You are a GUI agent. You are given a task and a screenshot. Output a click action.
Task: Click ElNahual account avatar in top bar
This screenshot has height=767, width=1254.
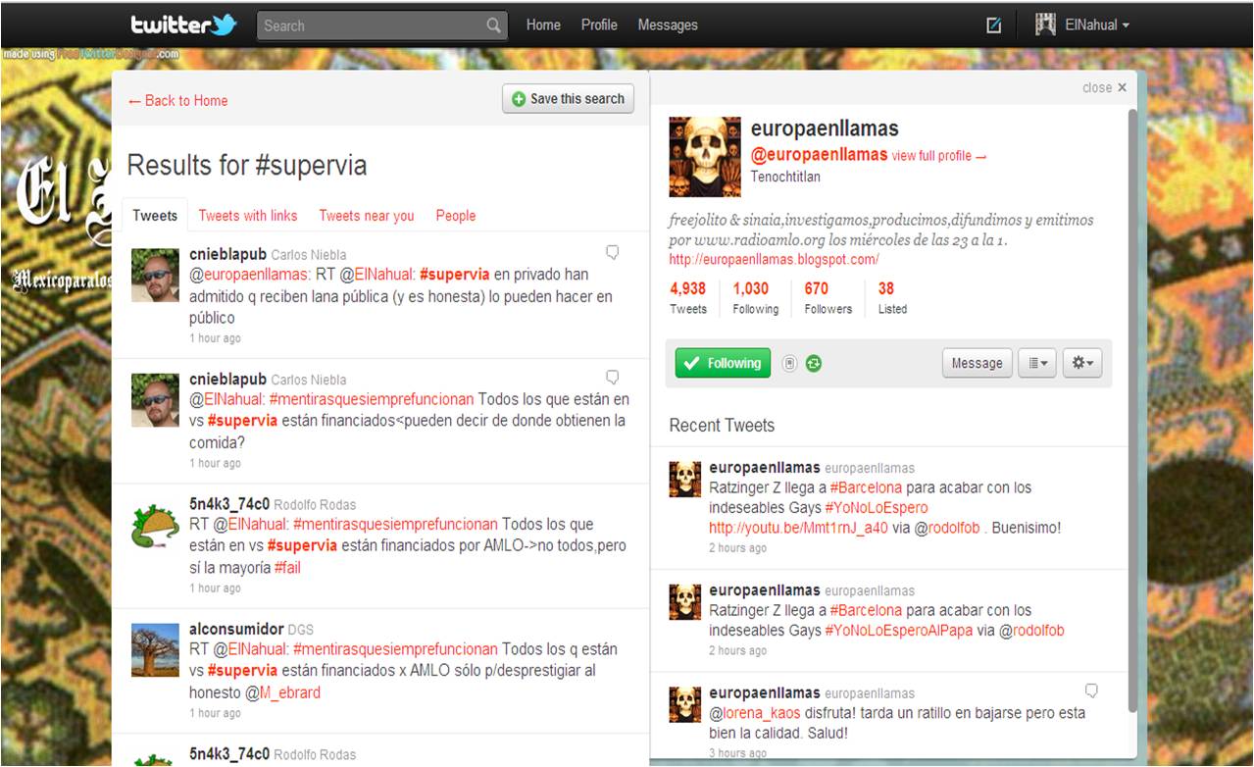[x=1045, y=25]
